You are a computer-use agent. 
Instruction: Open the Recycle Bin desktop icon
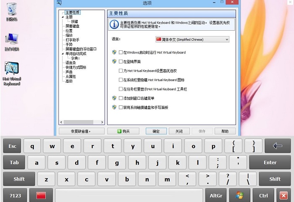click(12, 11)
